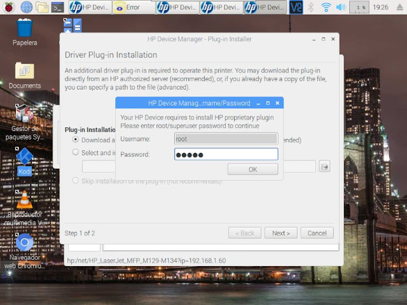Open the Bluetooth tray menu
This screenshot has height=305, width=407.
pyautogui.click(x=311, y=7)
